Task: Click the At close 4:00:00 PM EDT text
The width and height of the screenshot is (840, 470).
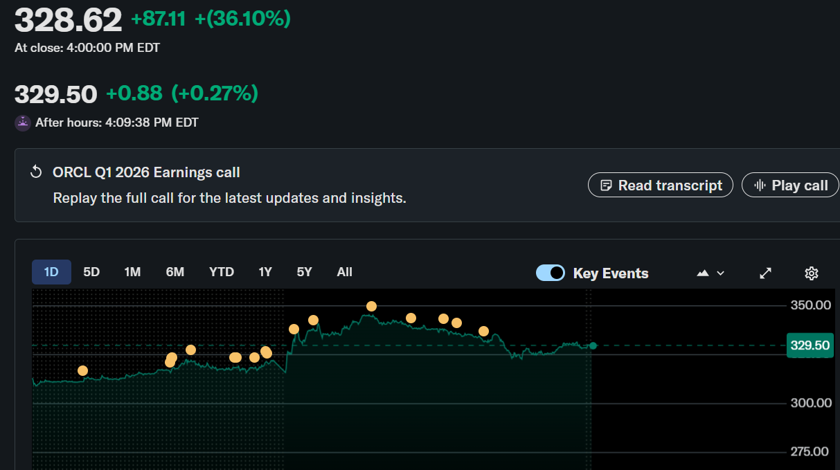Action: (87, 48)
